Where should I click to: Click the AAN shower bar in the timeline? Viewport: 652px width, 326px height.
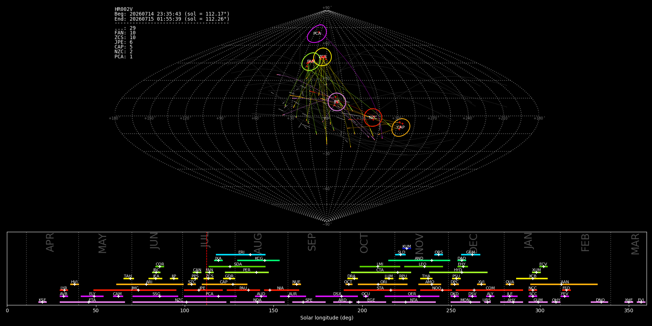pos(564,284)
